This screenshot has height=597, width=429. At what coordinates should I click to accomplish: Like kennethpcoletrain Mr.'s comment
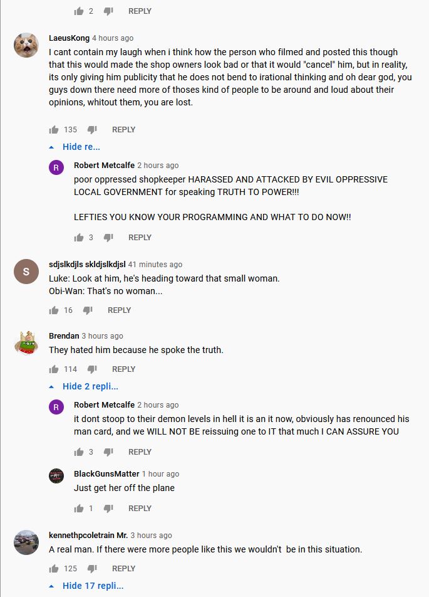tap(54, 569)
